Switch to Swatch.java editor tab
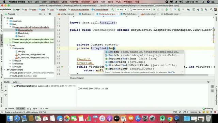 point(86,14)
